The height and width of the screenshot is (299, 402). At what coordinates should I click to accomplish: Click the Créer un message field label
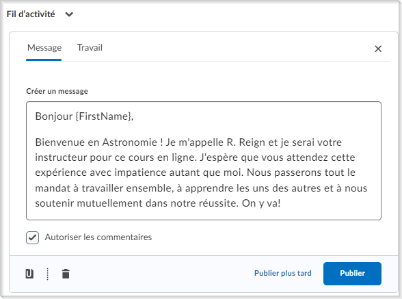57,91
